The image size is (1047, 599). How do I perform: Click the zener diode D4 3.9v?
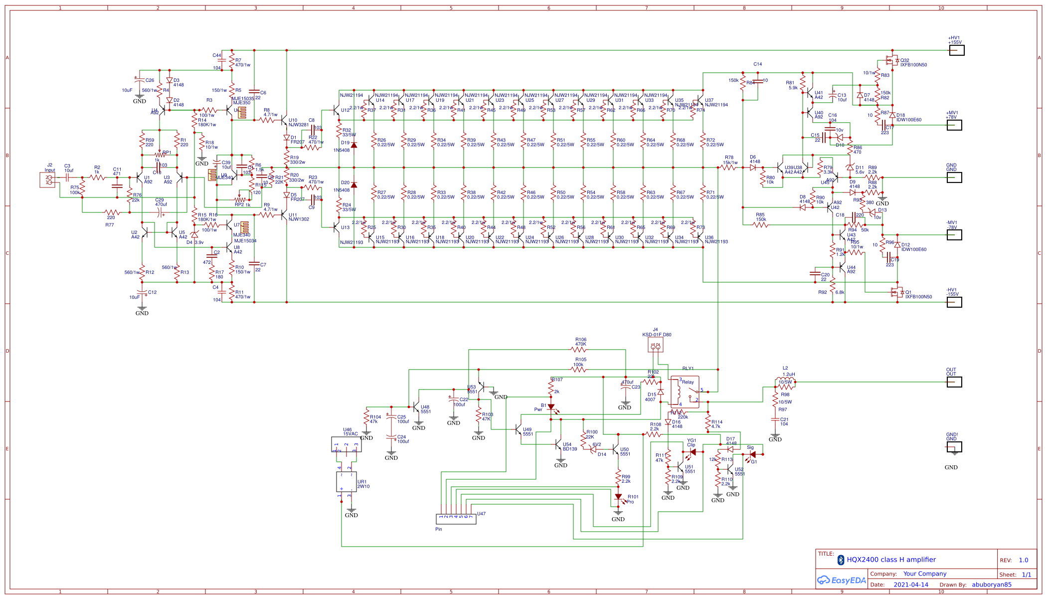[x=194, y=235]
